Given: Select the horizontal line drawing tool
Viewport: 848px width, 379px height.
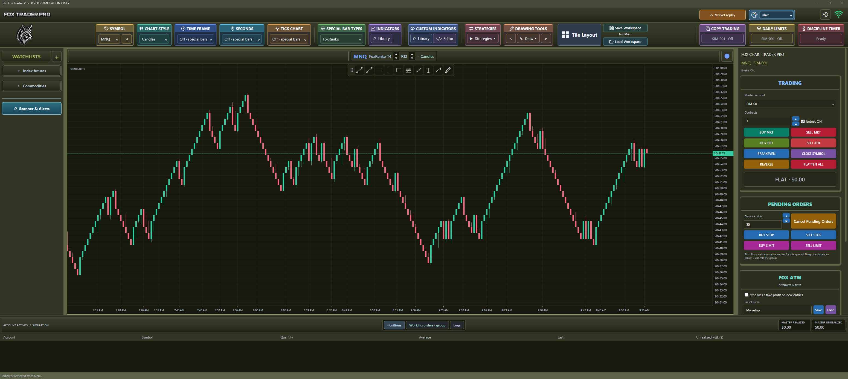Looking at the screenshot, I should coord(379,70).
